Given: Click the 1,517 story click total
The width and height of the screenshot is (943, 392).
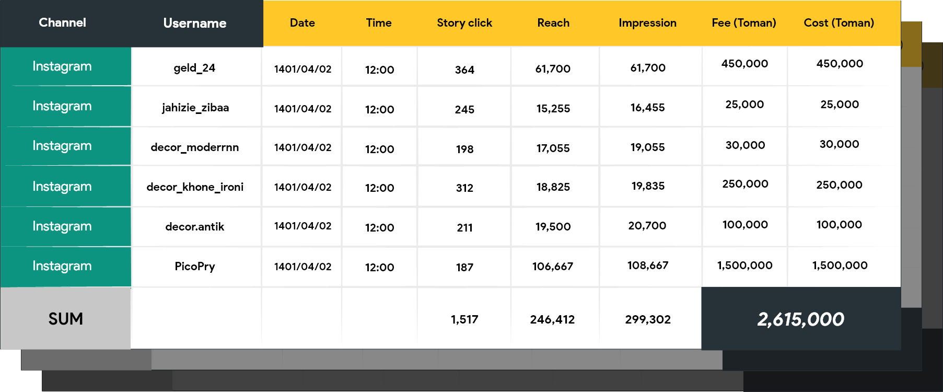Looking at the screenshot, I should 464,319.
